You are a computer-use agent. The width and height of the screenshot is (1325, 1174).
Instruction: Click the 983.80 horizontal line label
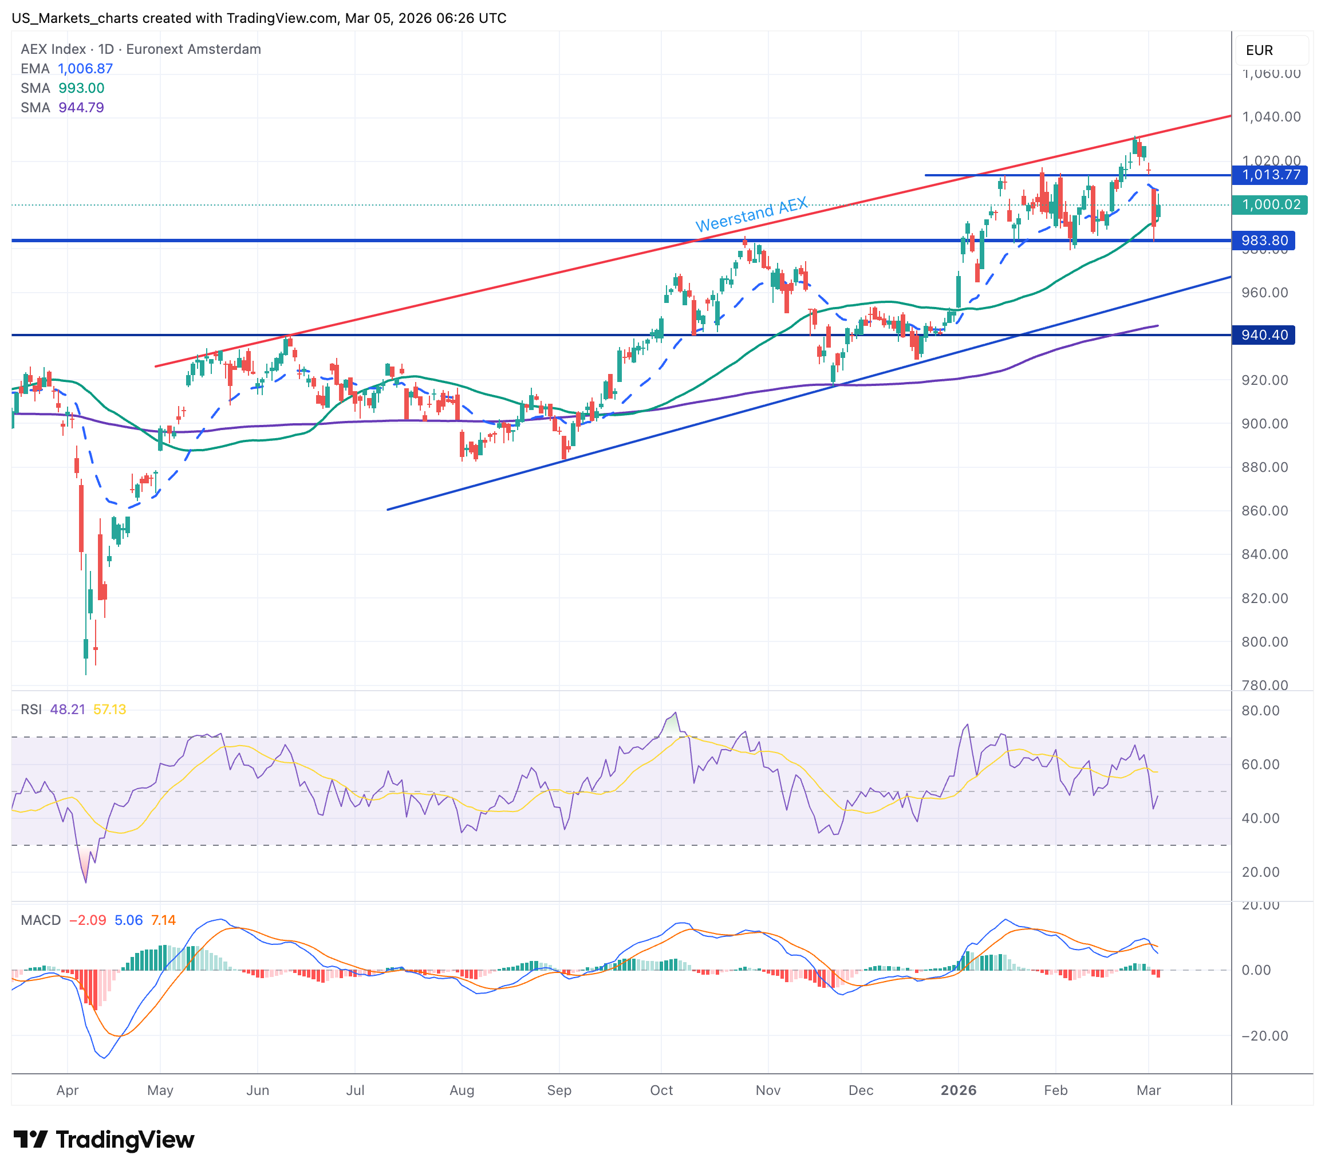point(1263,241)
